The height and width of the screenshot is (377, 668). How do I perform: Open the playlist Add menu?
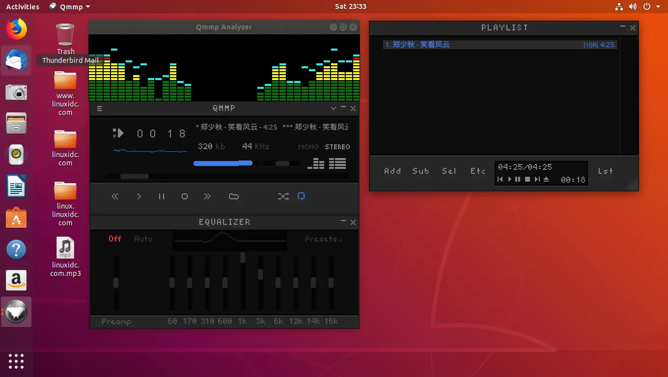pos(392,171)
